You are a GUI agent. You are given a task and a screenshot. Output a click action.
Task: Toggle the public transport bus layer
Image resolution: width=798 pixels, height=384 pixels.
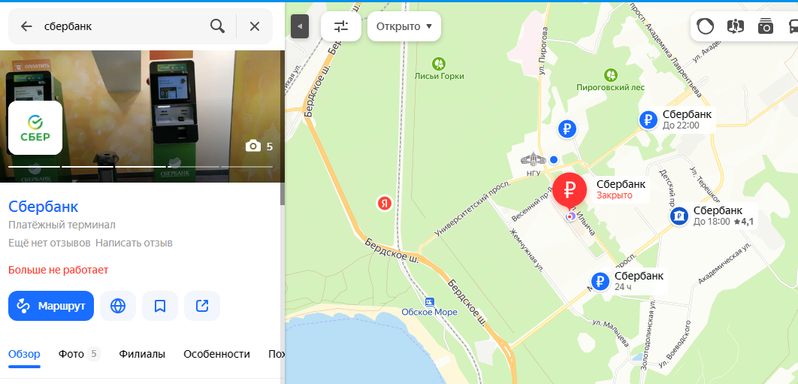(793, 26)
